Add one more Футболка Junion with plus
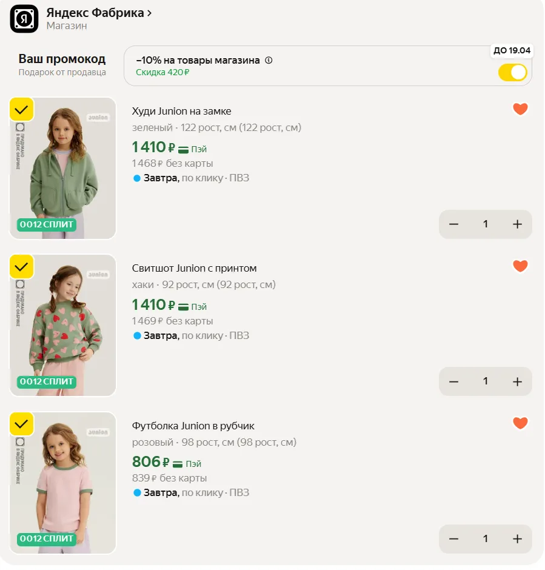 [517, 539]
